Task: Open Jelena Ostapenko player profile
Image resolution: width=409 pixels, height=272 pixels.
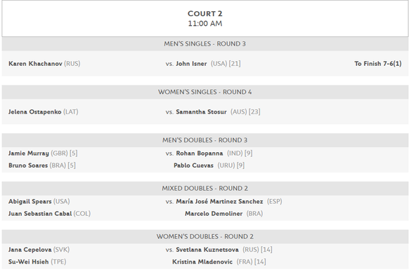Action: tap(34, 112)
